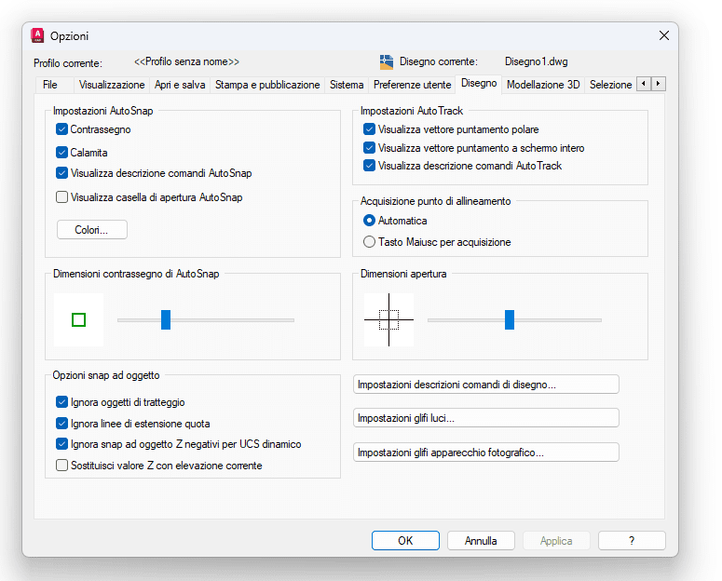The height and width of the screenshot is (581, 722).
Task: Open the Colori... button
Action: pyautogui.click(x=91, y=230)
